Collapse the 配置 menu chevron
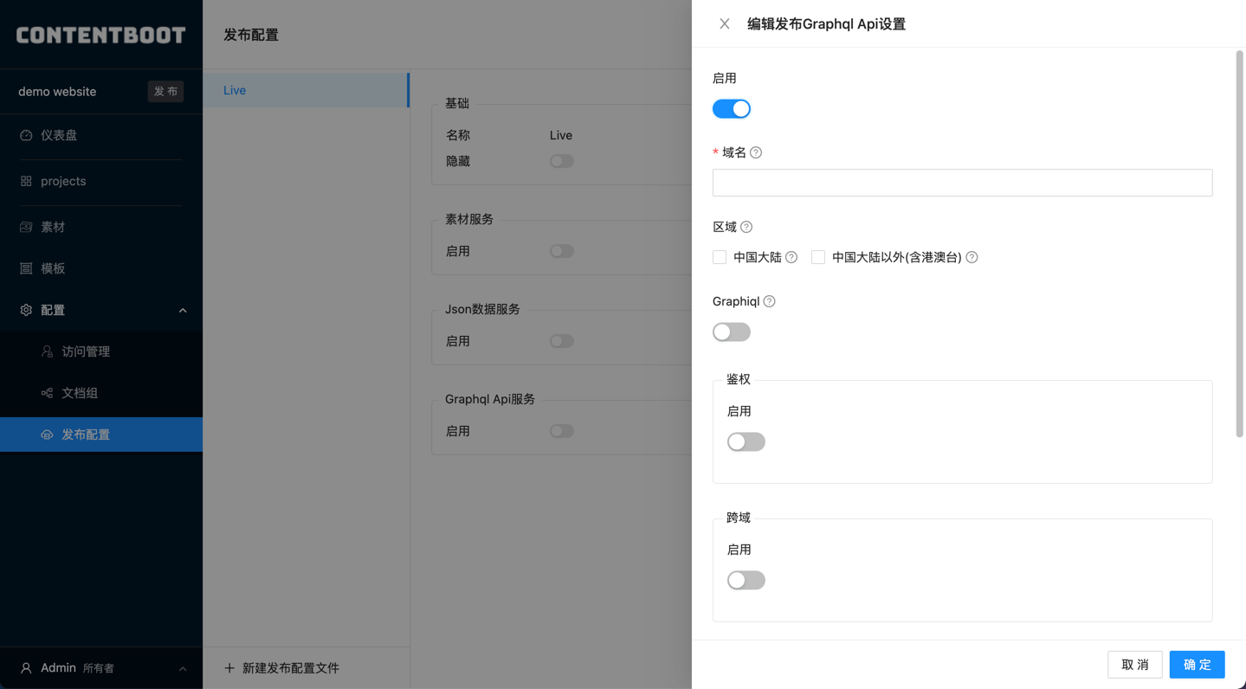The height and width of the screenshot is (689, 1246). tap(183, 310)
